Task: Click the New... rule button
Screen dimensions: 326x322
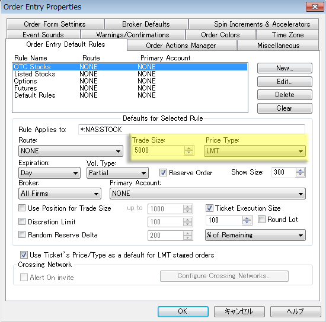Action: pos(285,68)
